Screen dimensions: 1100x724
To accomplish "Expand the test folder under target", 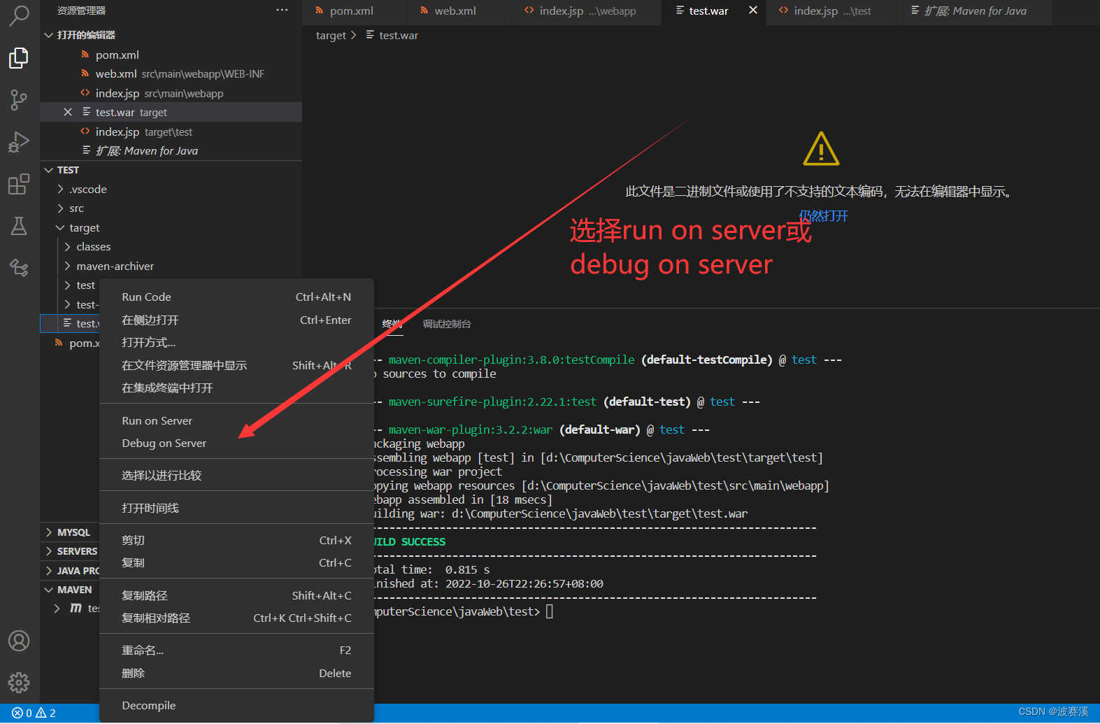I will click(x=68, y=285).
